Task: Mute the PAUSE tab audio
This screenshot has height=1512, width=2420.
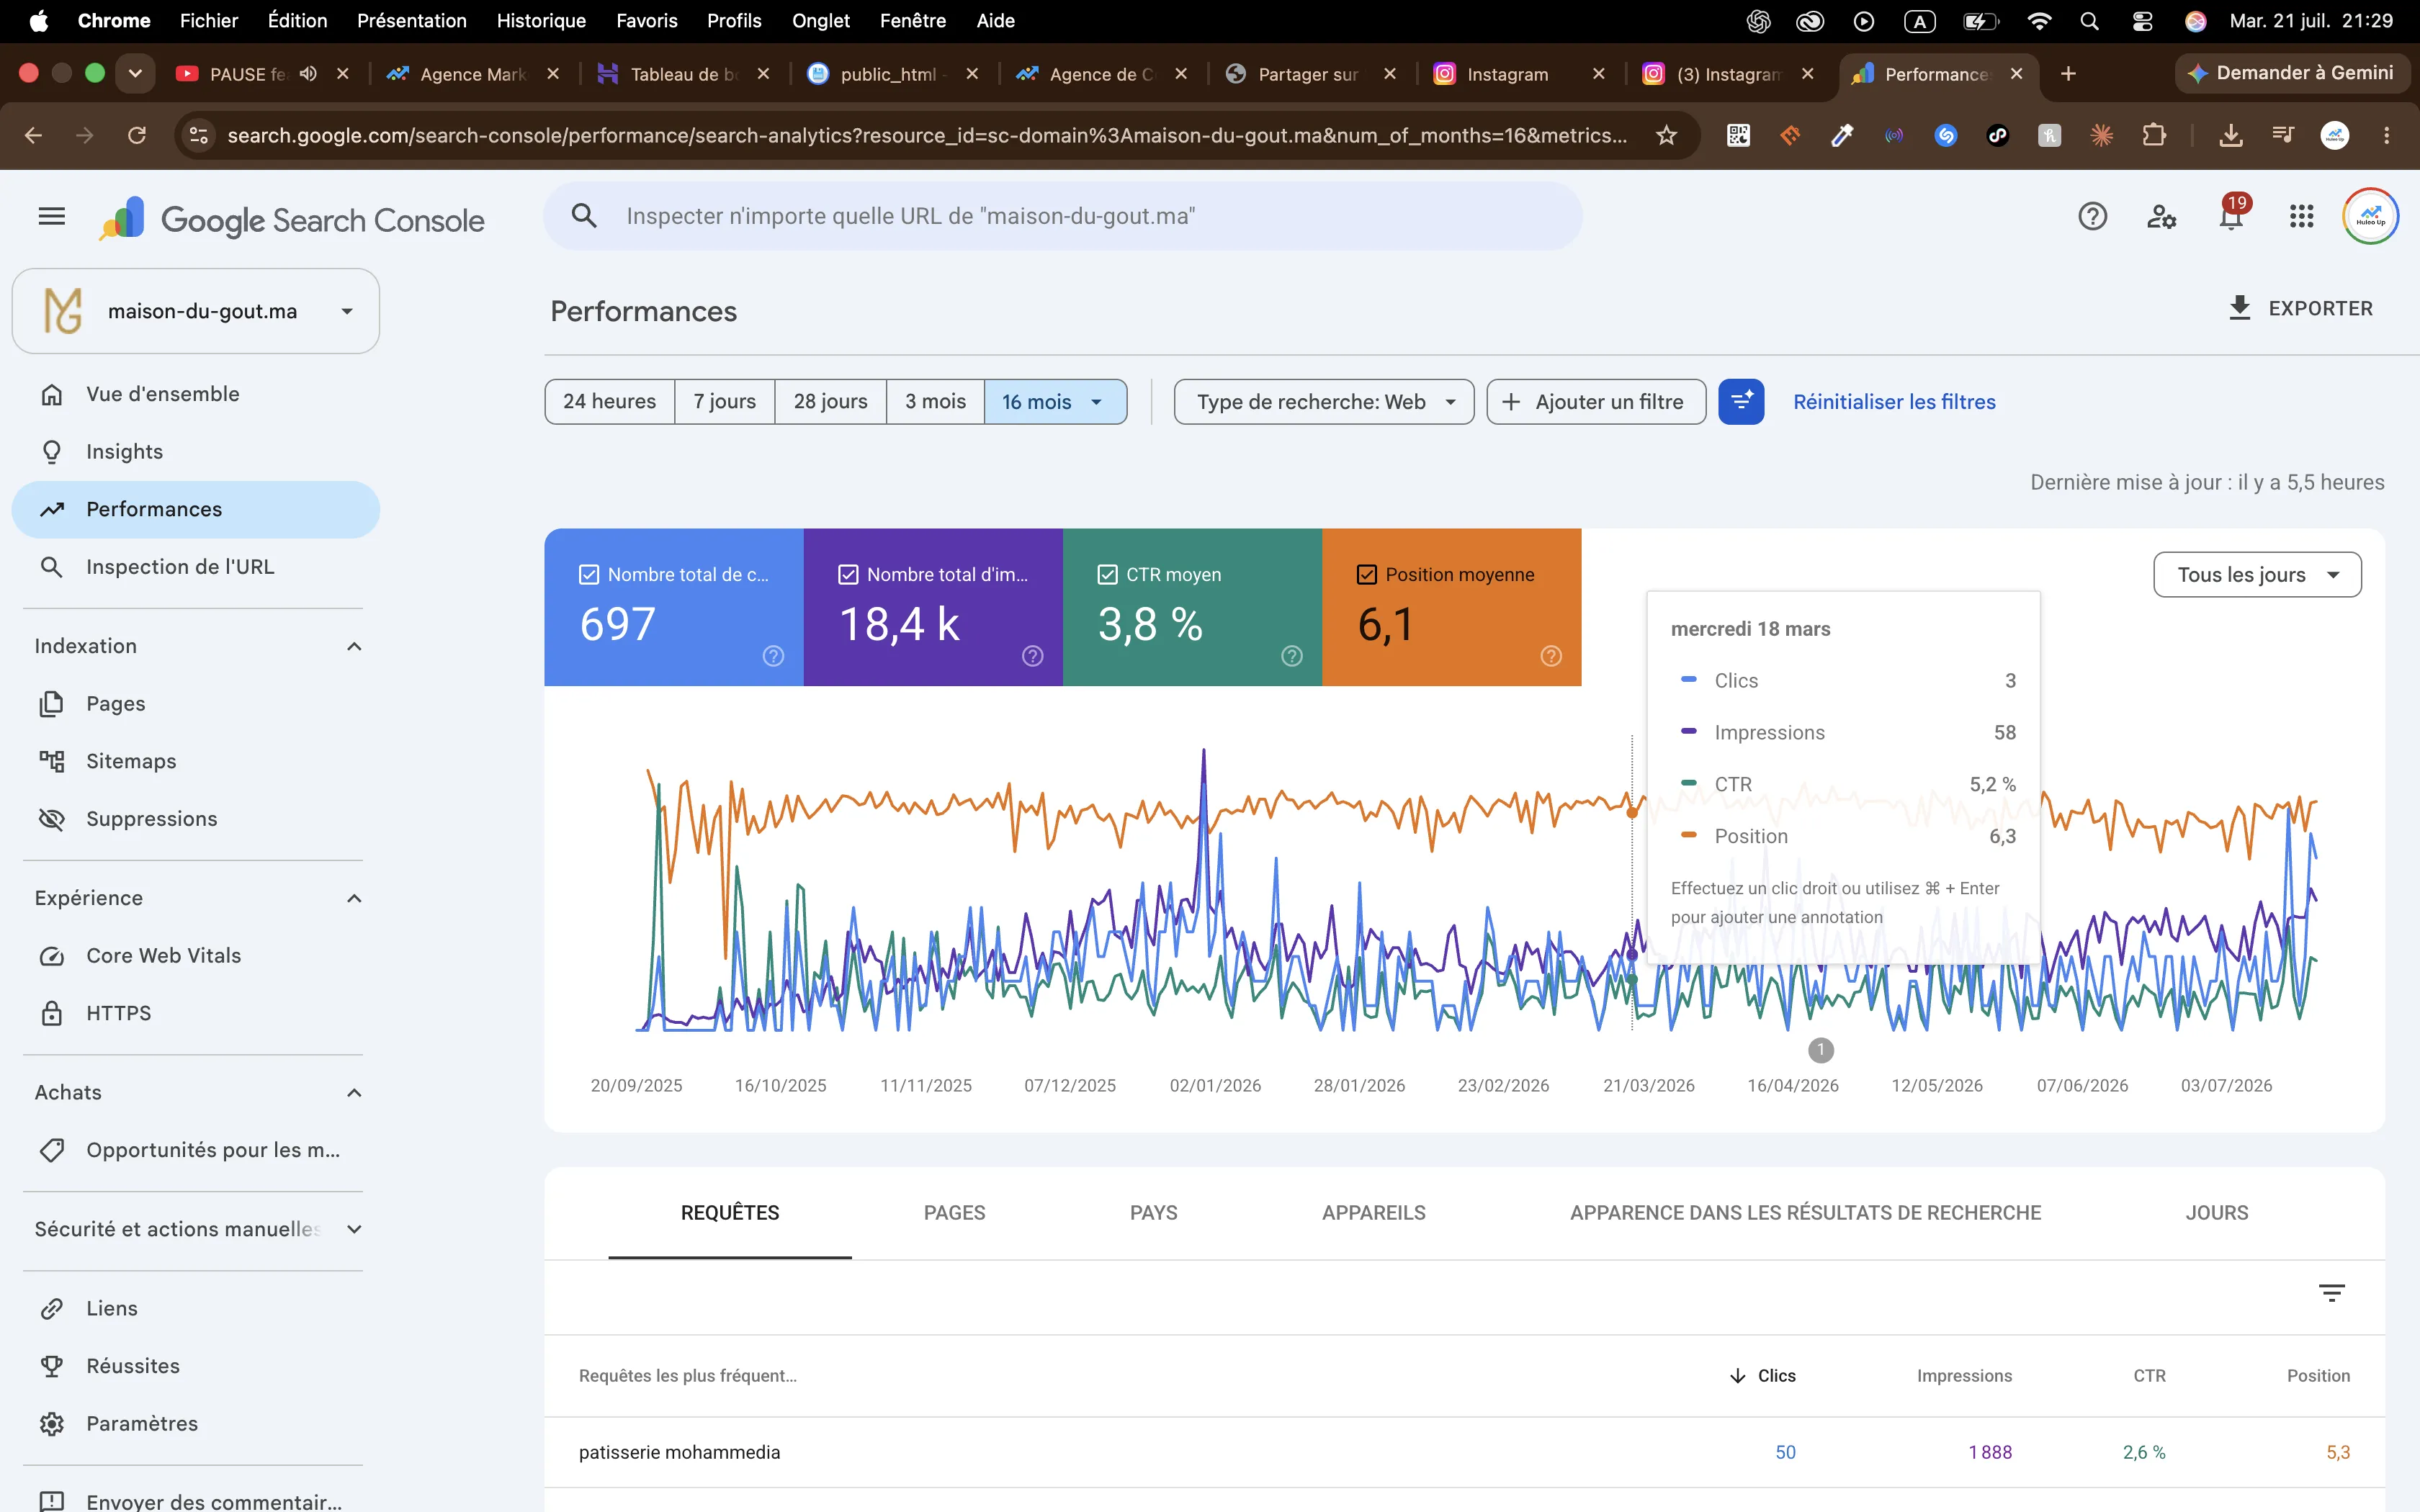Action: [309, 74]
